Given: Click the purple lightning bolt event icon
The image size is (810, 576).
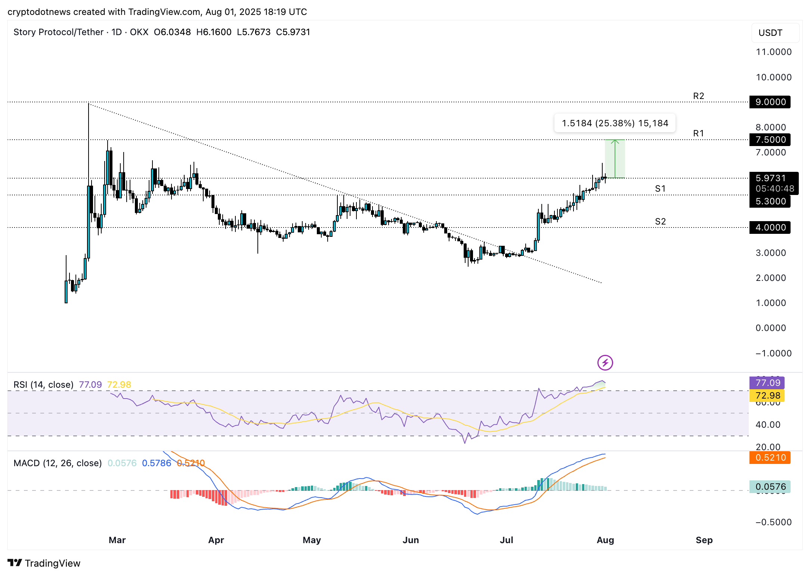Looking at the screenshot, I should [605, 362].
